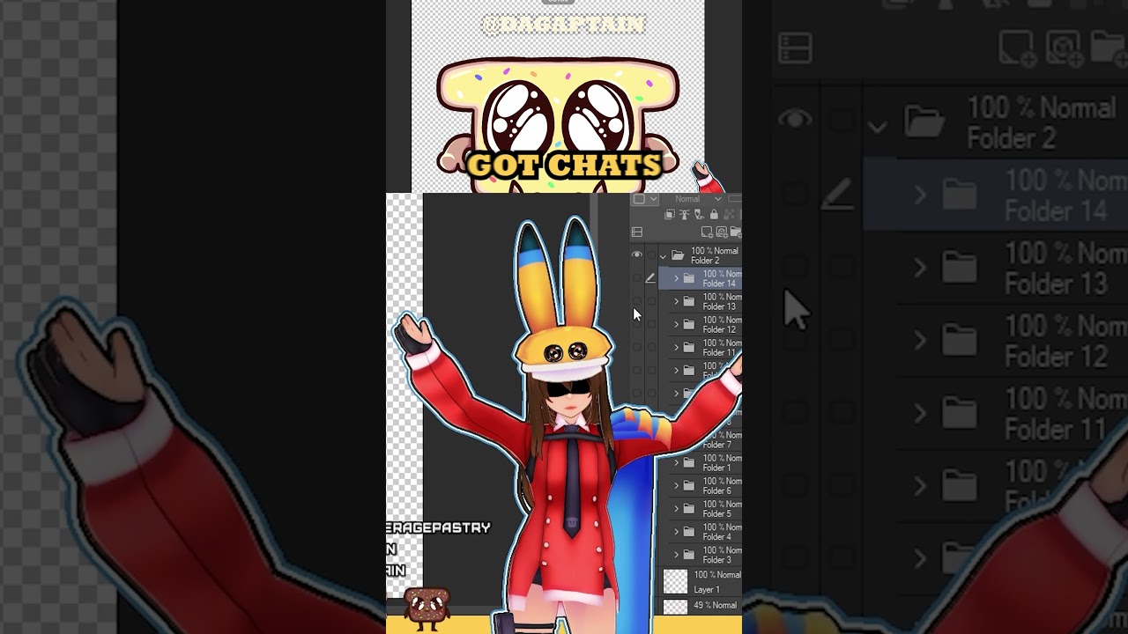Toggle Clip to Layer Below icon
This screenshot has height=634, width=1128.
click(670, 214)
